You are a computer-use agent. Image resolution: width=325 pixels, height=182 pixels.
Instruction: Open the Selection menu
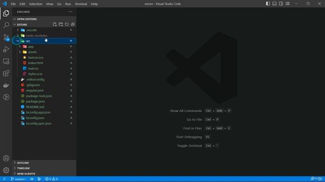36,4
